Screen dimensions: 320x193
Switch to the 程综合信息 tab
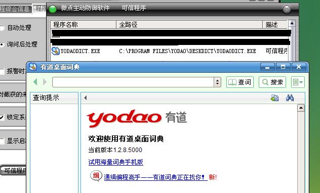point(15,9)
